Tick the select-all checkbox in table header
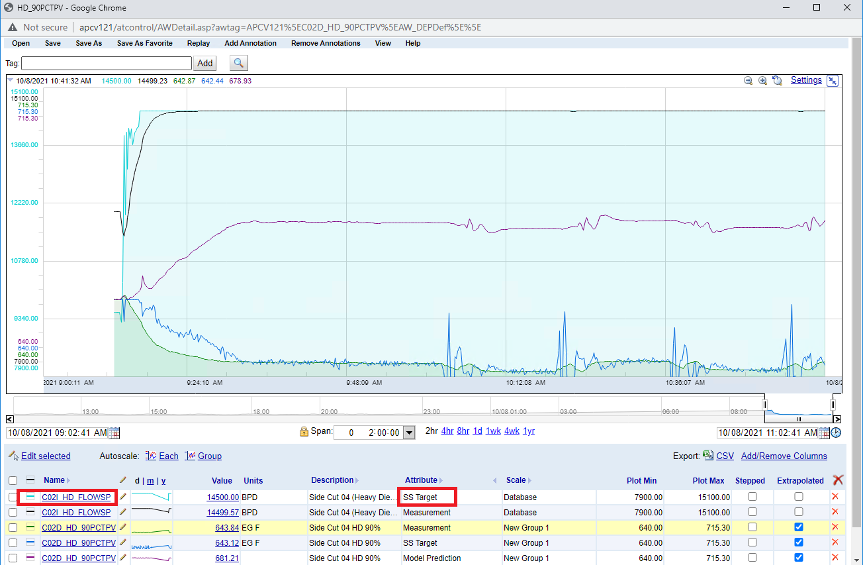Image resolution: width=863 pixels, height=565 pixels. tap(13, 481)
